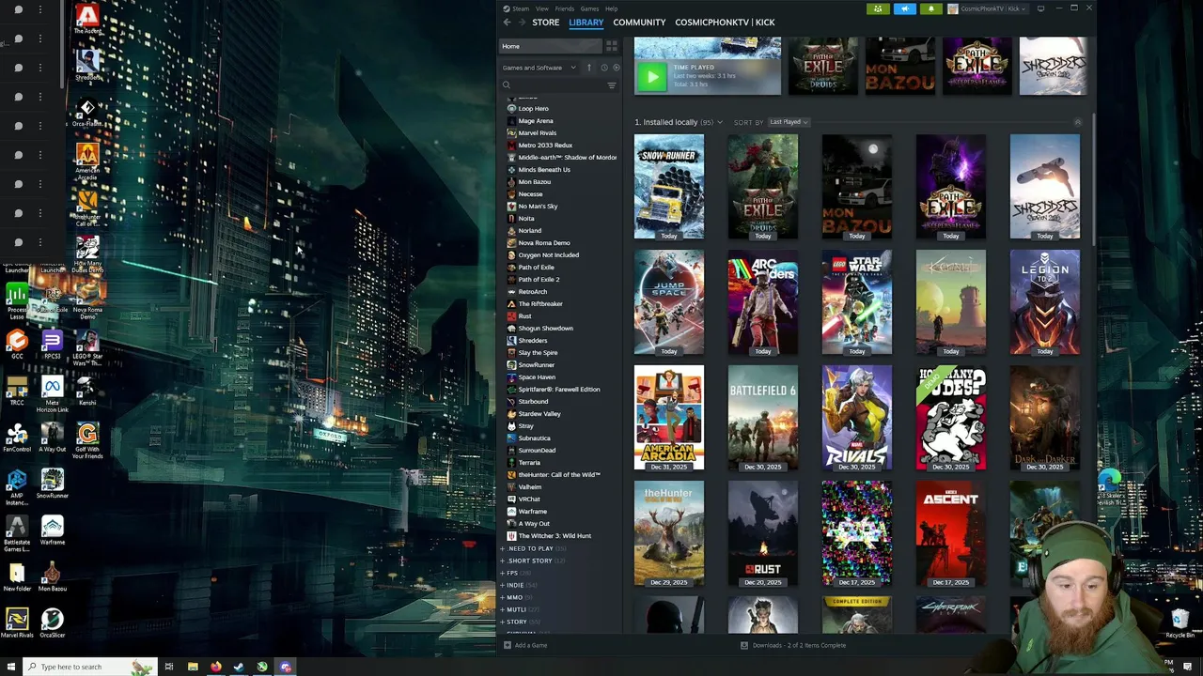The height and width of the screenshot is (676, 1203).
Task: Click the plus icon for Add a Game
Action: [507, 645]
